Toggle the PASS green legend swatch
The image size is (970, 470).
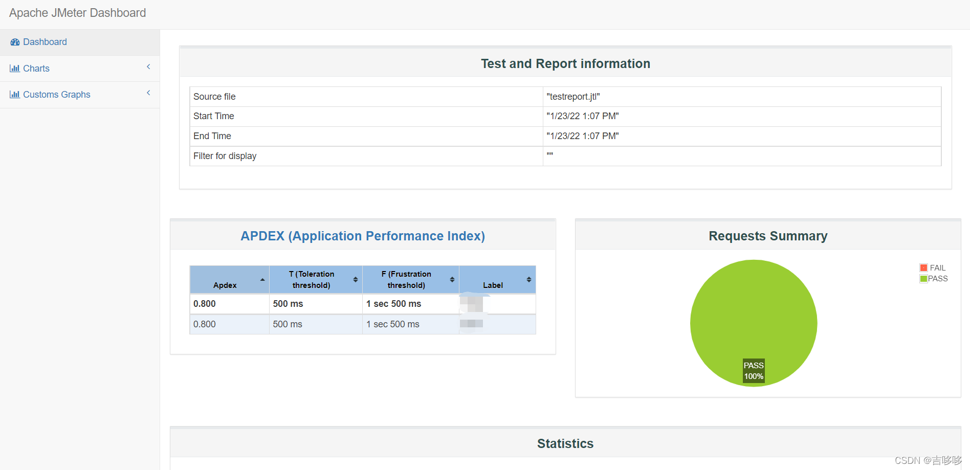click(923, 279)
